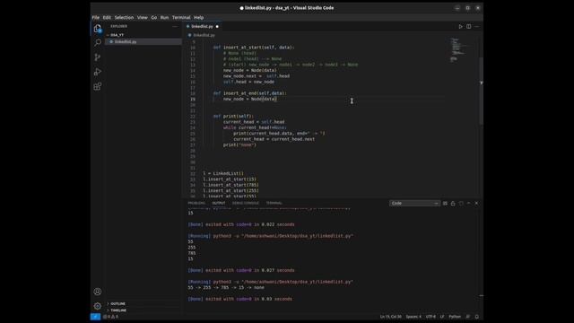Click the remote window indicator in status bar
This screenshot has width=574, height=323.
tap(95, 317)
